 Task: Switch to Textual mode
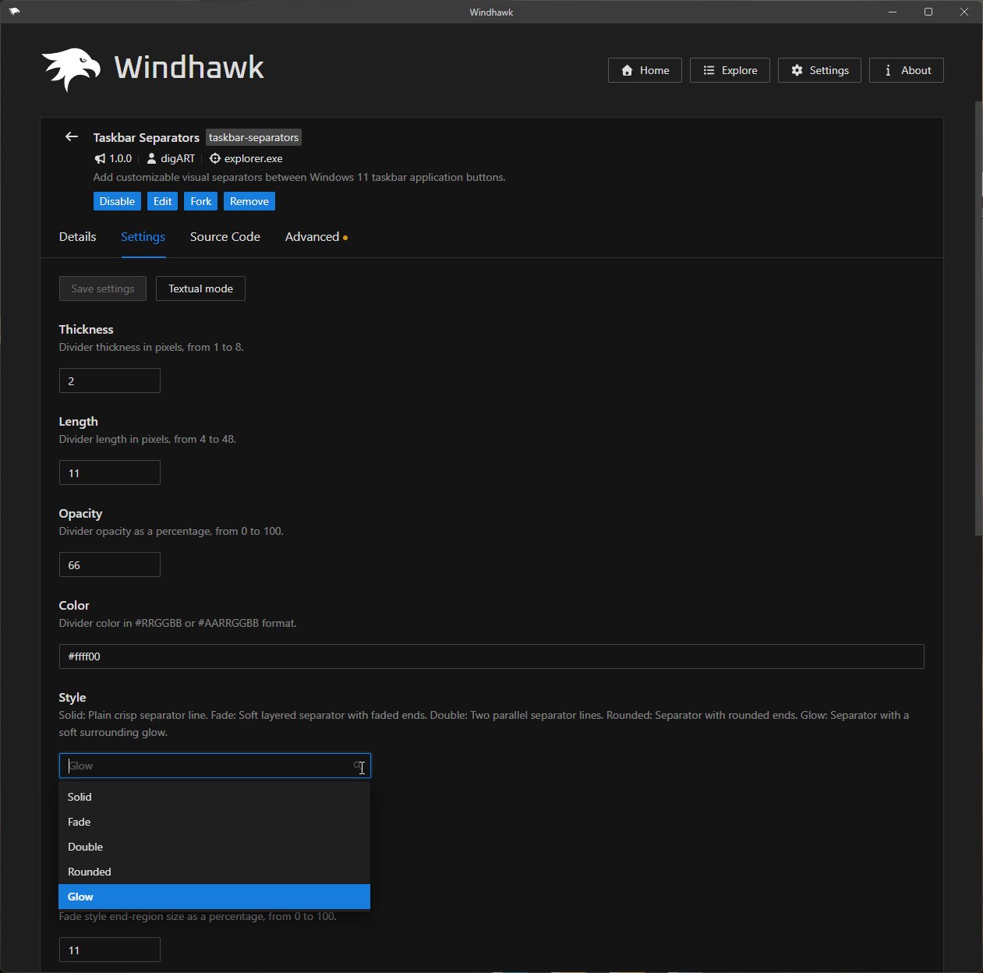tap(200, 288)
